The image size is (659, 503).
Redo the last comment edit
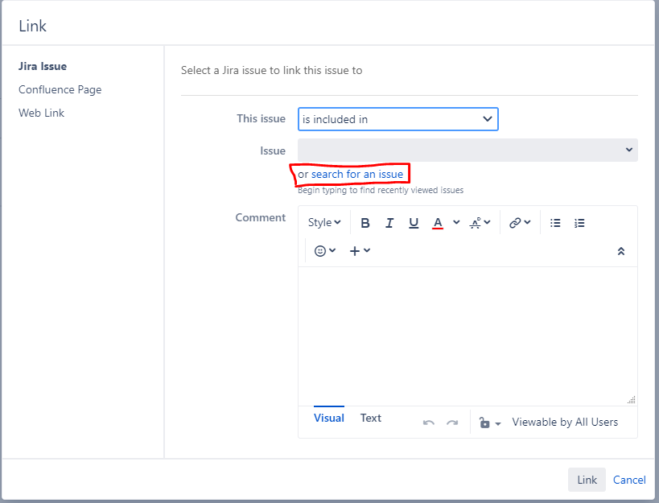(x=452, y=423)
